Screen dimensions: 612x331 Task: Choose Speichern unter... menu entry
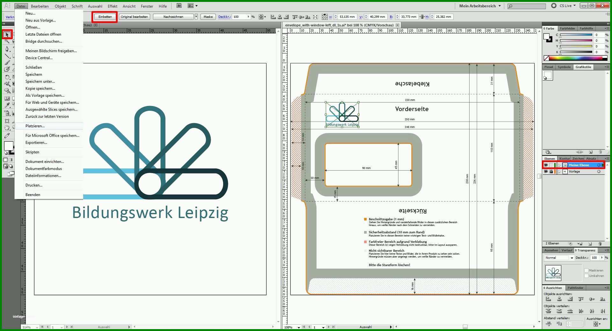(x=40, y=81)
